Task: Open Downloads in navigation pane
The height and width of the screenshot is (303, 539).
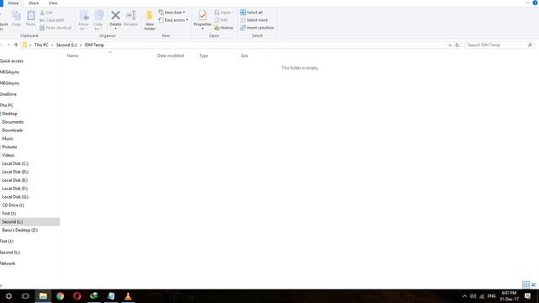Action: 13,130
